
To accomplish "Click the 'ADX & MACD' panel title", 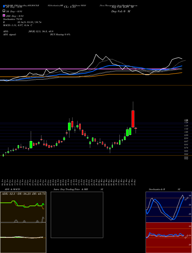I will 12,189.
